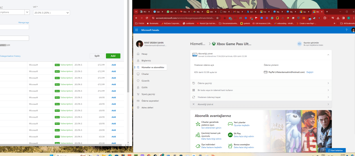Open the Yinelenen ödemeyi kapat row

tap(261, 97)
